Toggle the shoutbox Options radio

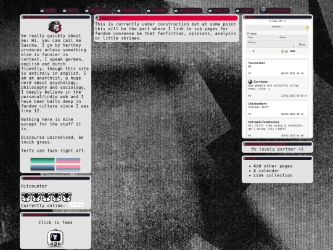click(x=248, y=33)
